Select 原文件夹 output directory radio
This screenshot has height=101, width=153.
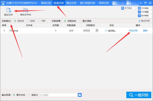tap(14, 95)
